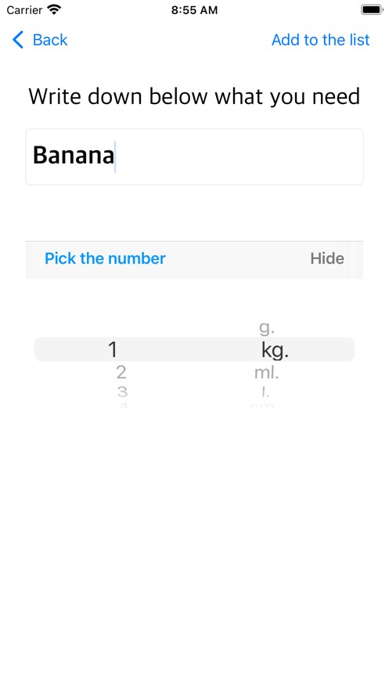This screenshot has width=389, height=691.
Task: Choose the ml. unit in the picker
Action: (x=267, y=372)
